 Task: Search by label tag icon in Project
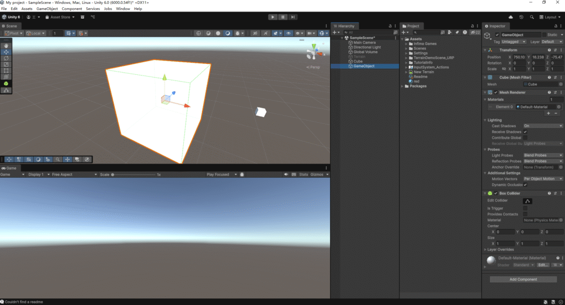[457, 32]
